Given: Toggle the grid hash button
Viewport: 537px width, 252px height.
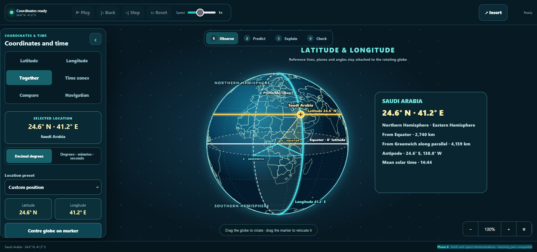Looking at the screenshot, I should click(x=524, y=229).
